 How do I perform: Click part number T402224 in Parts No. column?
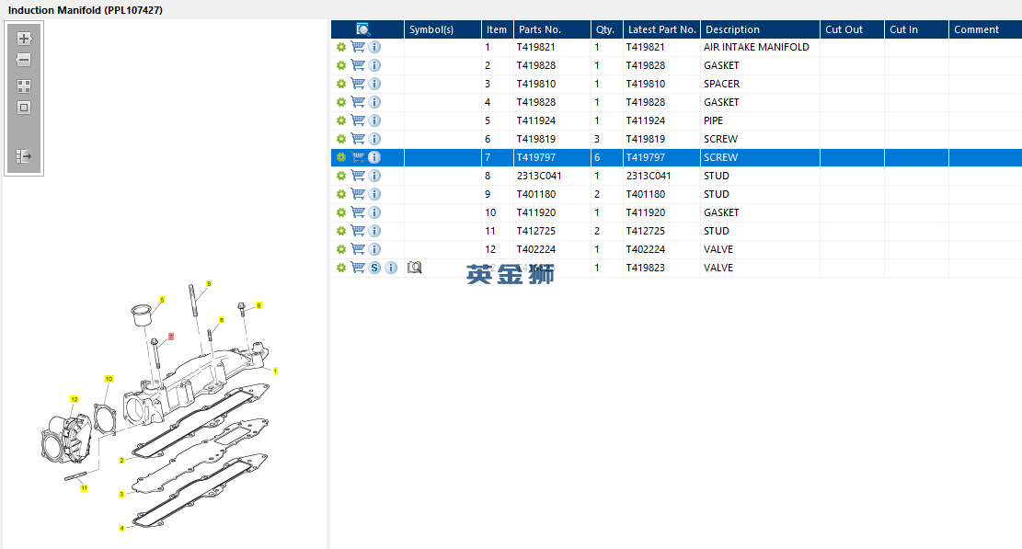[x=535, y=249]
